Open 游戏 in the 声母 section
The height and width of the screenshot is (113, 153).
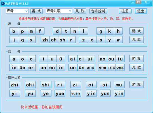pyautogui.click(x=136, y=31)
